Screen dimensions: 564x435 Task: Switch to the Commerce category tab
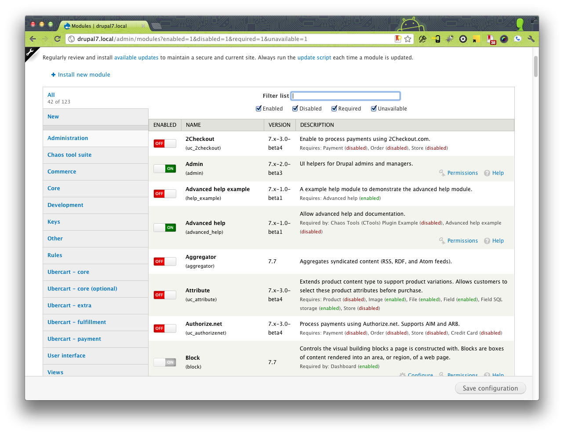click(x=95, y=172)
